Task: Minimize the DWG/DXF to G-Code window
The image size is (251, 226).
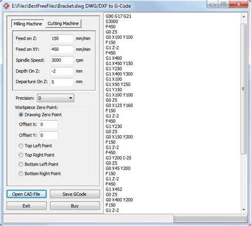Action: pyautogui.click(x=213, y=4)
